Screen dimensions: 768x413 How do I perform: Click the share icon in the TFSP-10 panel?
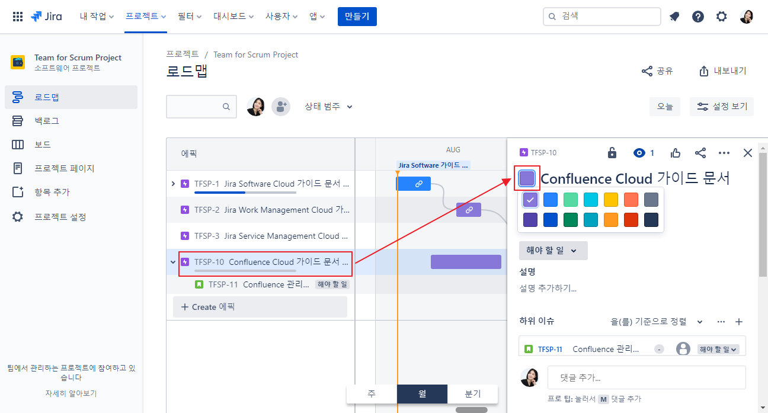pos(700,153)
